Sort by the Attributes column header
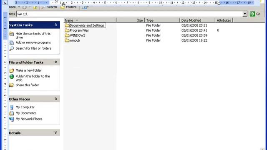The height and width of the screenshot is (150, 267). point(224,20)
